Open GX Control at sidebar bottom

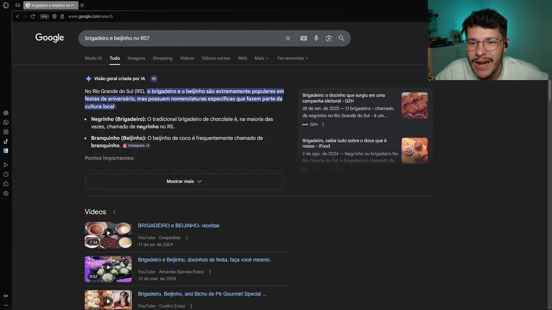6,296
